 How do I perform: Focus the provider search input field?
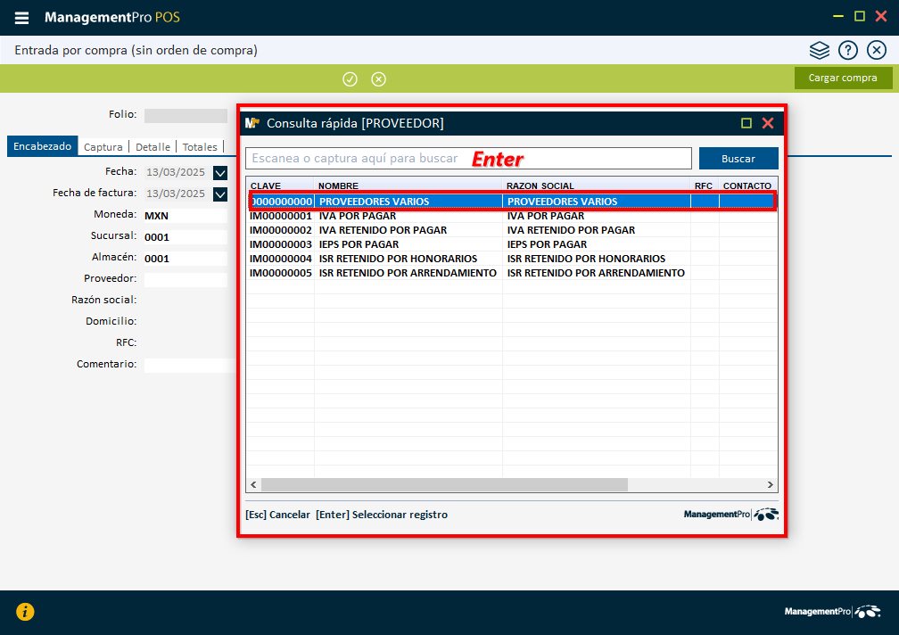(468, 159)
